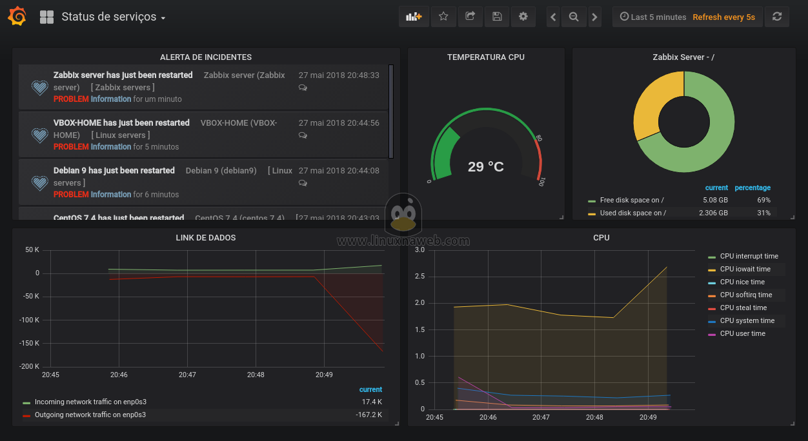
Task: Open ALERTA DE INCIDENTES panel title menu
Action: [x=206, y=57]
